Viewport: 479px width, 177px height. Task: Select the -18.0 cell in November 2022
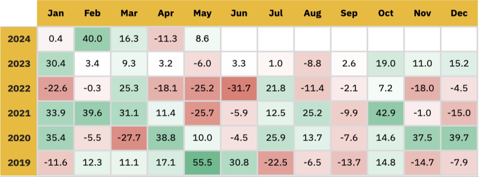(422, 88)
